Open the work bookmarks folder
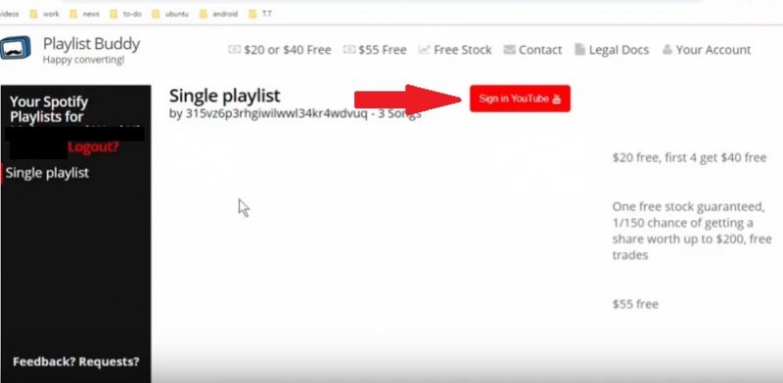Viewport: 783px width, 383px height. tap(45, 14)
